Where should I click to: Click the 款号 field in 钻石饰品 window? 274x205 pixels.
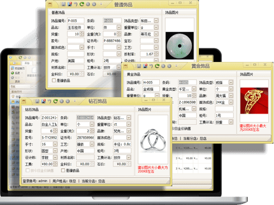pyautogui.click(x=49, y=137)
